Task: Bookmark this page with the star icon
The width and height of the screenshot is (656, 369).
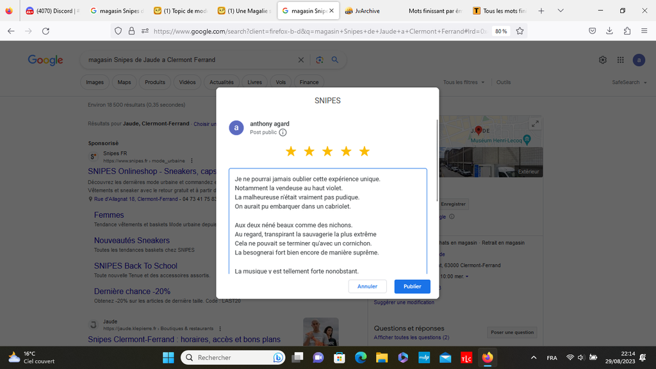Action: [x=520, y=31]
